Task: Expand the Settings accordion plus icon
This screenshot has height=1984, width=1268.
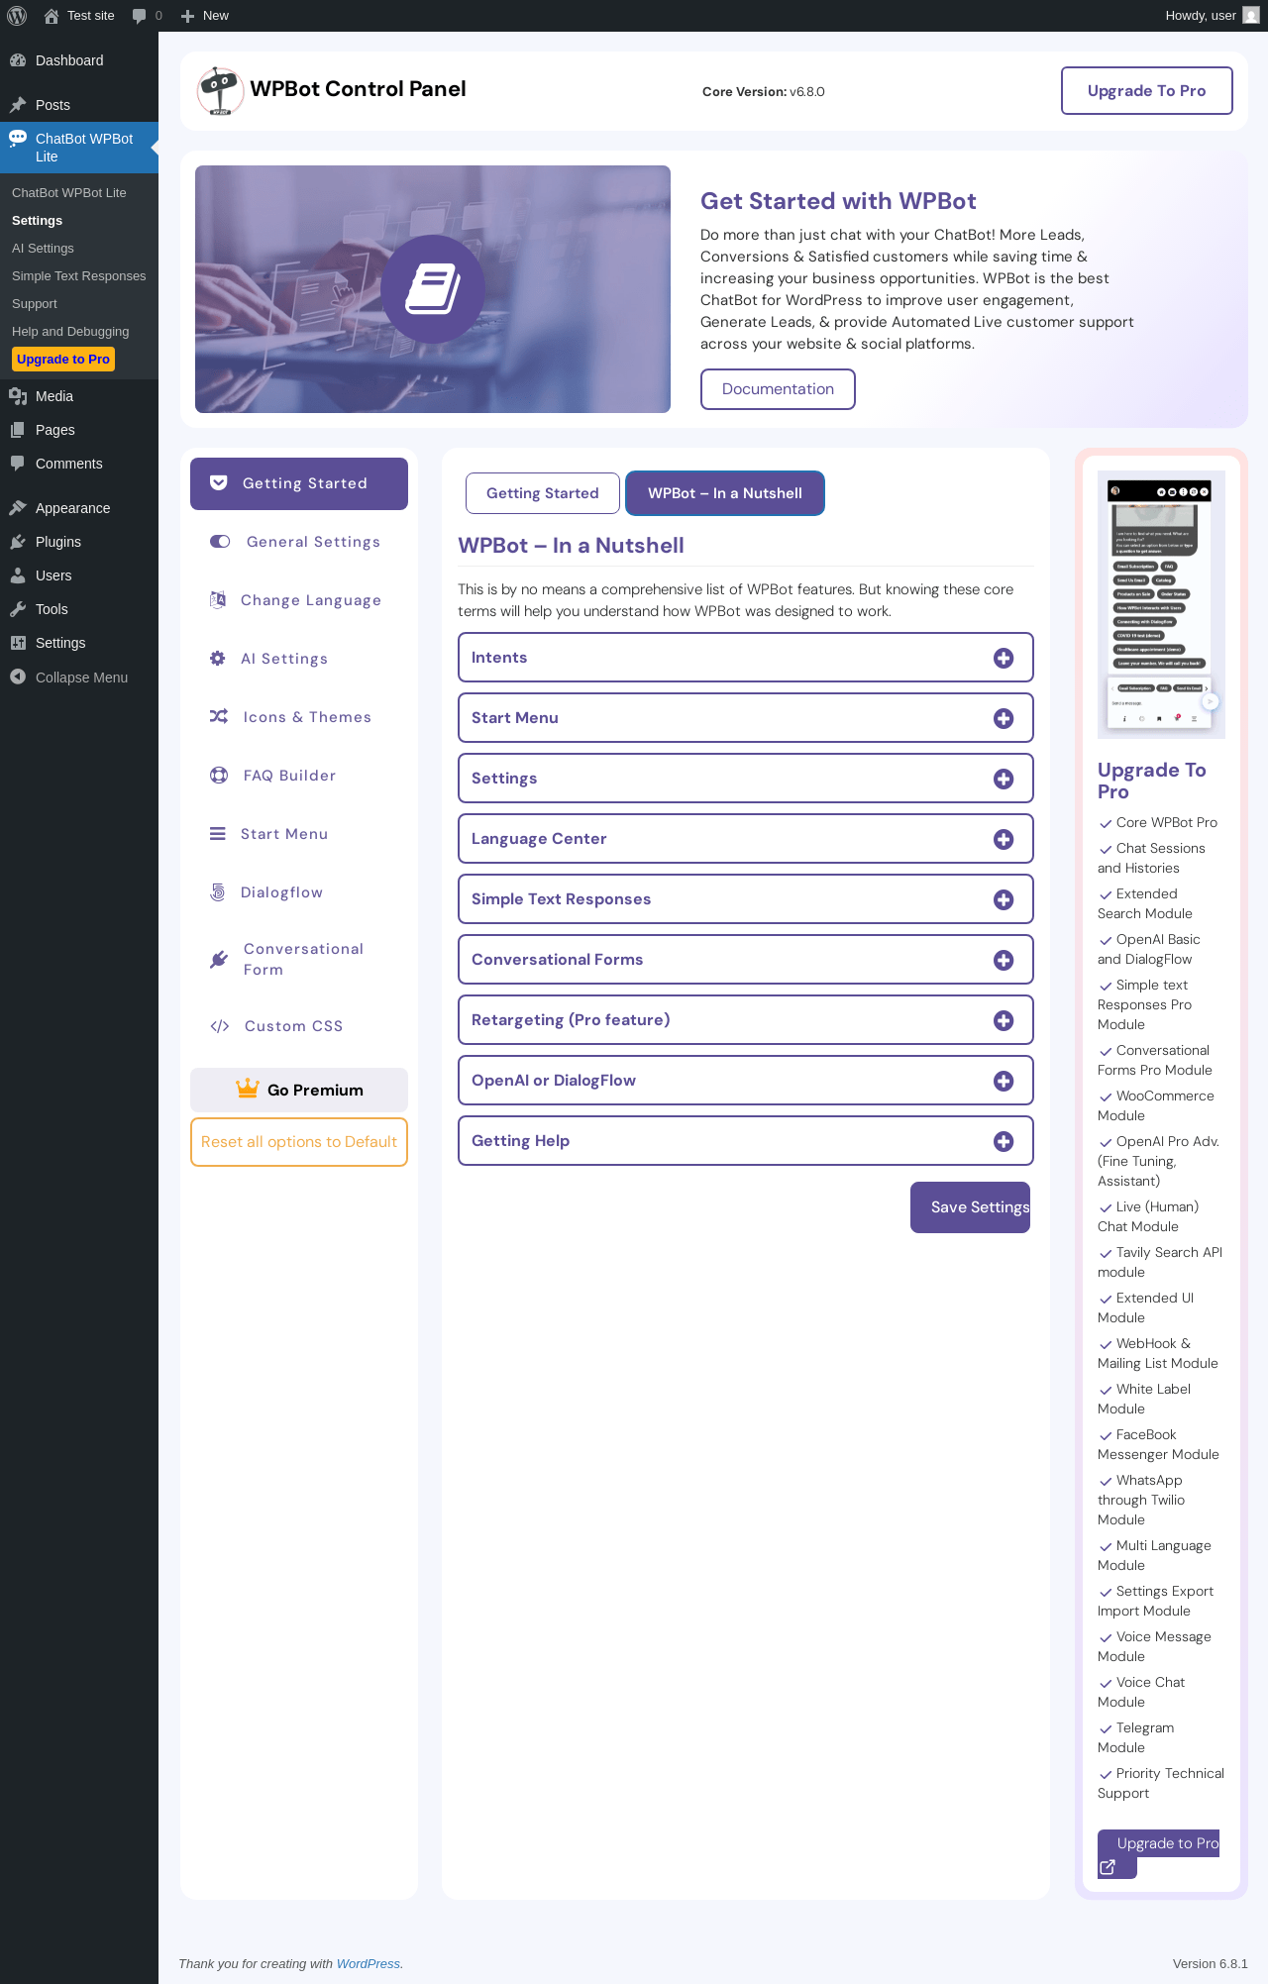Action: coord(1004,780)
